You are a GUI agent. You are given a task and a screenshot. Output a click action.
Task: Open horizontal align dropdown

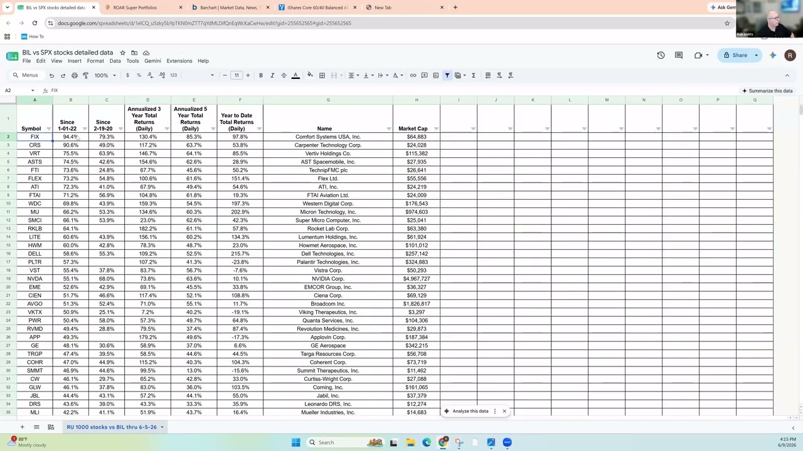pos(353,75)
